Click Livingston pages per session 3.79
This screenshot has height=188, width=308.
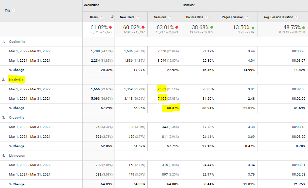(x=251, y=175)
